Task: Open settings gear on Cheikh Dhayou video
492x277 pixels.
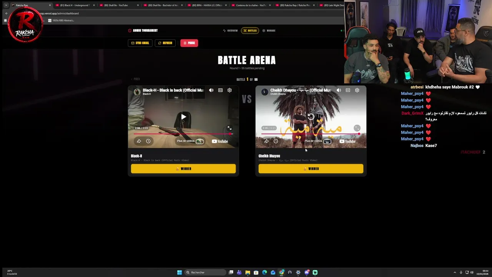Action: coord(357,90)
